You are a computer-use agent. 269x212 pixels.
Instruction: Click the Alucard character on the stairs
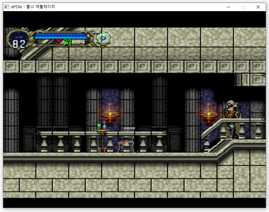click(233, 120)
